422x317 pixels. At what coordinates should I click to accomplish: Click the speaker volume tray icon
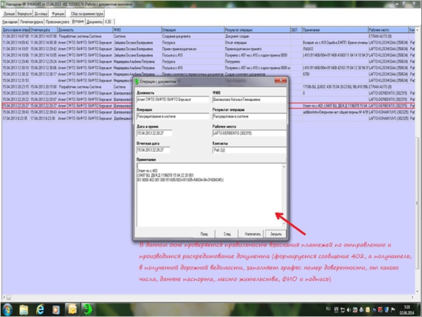349,310
